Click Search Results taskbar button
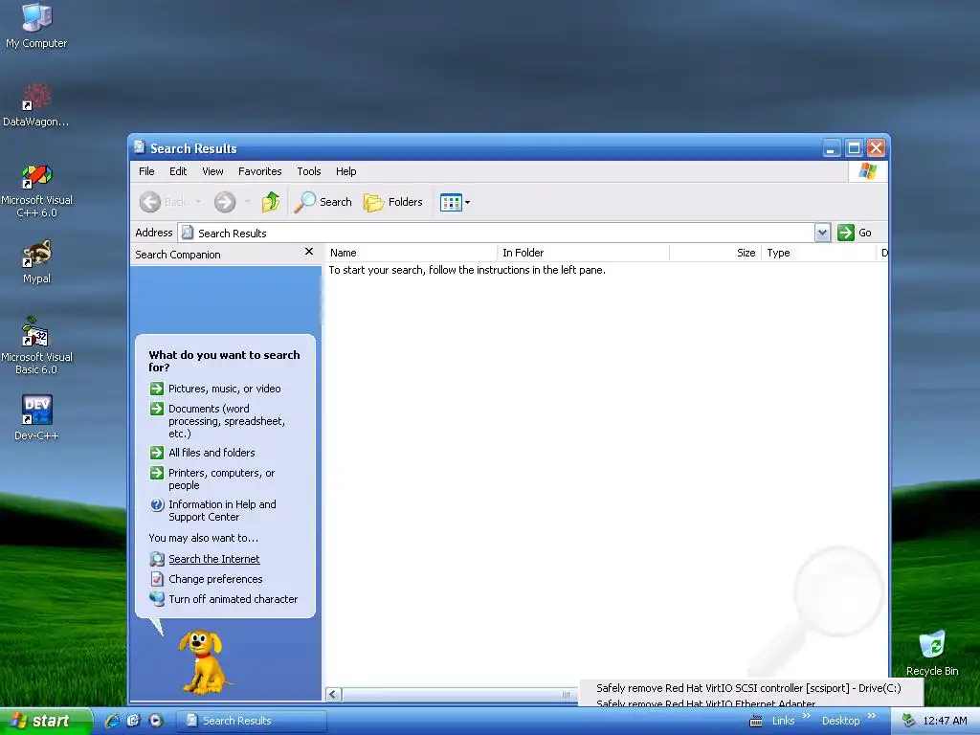980x735 pixels. pyautogui.click(x=252, y=721)
